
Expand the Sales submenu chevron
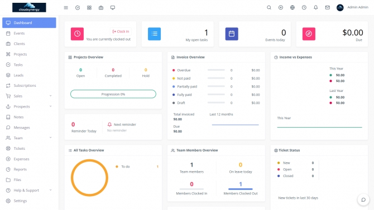(51, 96)
